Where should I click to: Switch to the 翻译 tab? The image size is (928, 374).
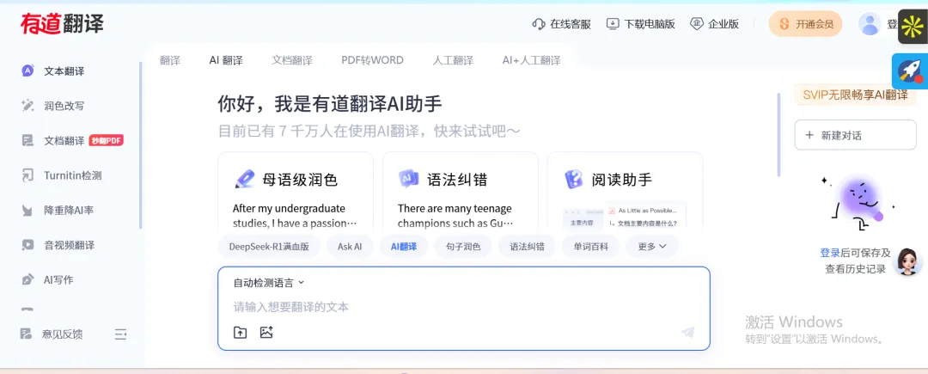pyautogui.click(x=170, y=60)
